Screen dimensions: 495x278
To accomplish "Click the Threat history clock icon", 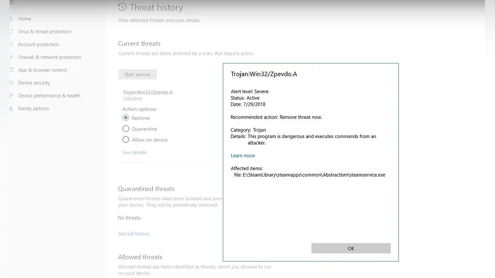I will (122, 7).
